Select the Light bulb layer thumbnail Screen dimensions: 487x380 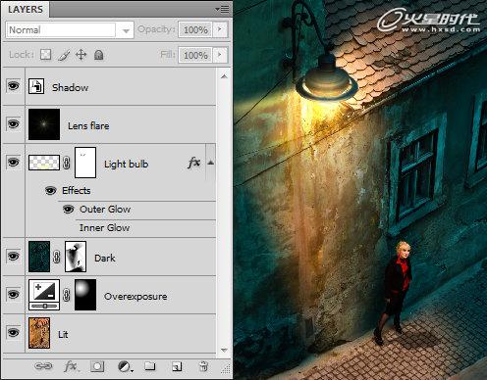(x=44, y=163)
